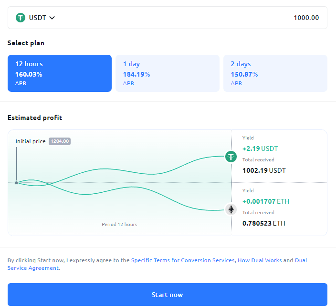The width and height of the screenshot is (336, 307).
Task: Click the USDT currency label text
Action: (x=37, y=18)
